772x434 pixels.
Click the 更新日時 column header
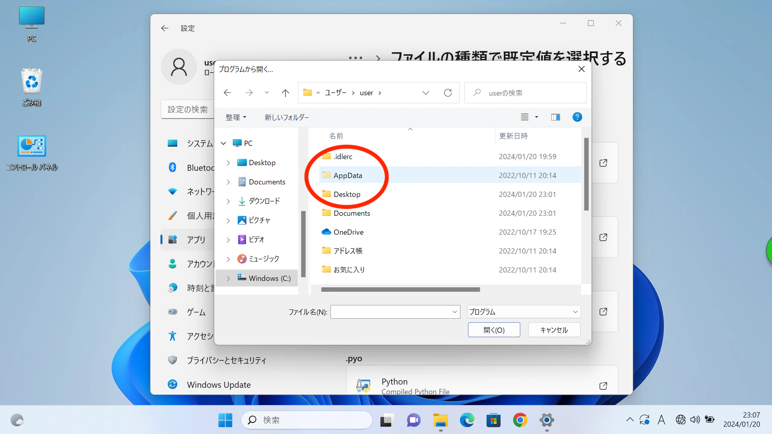(513, 136)
